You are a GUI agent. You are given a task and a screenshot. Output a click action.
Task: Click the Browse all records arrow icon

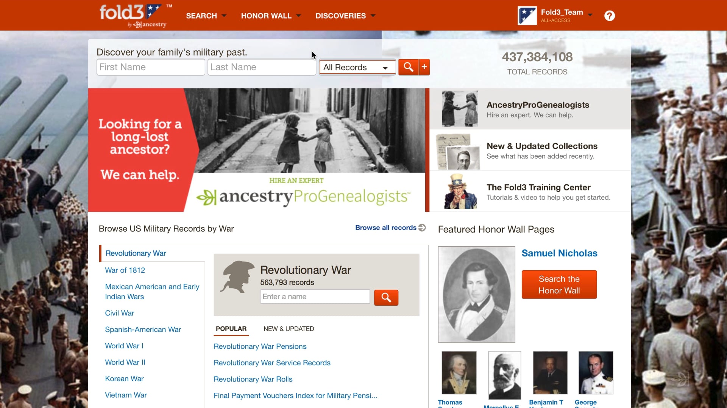click(422, 227)
